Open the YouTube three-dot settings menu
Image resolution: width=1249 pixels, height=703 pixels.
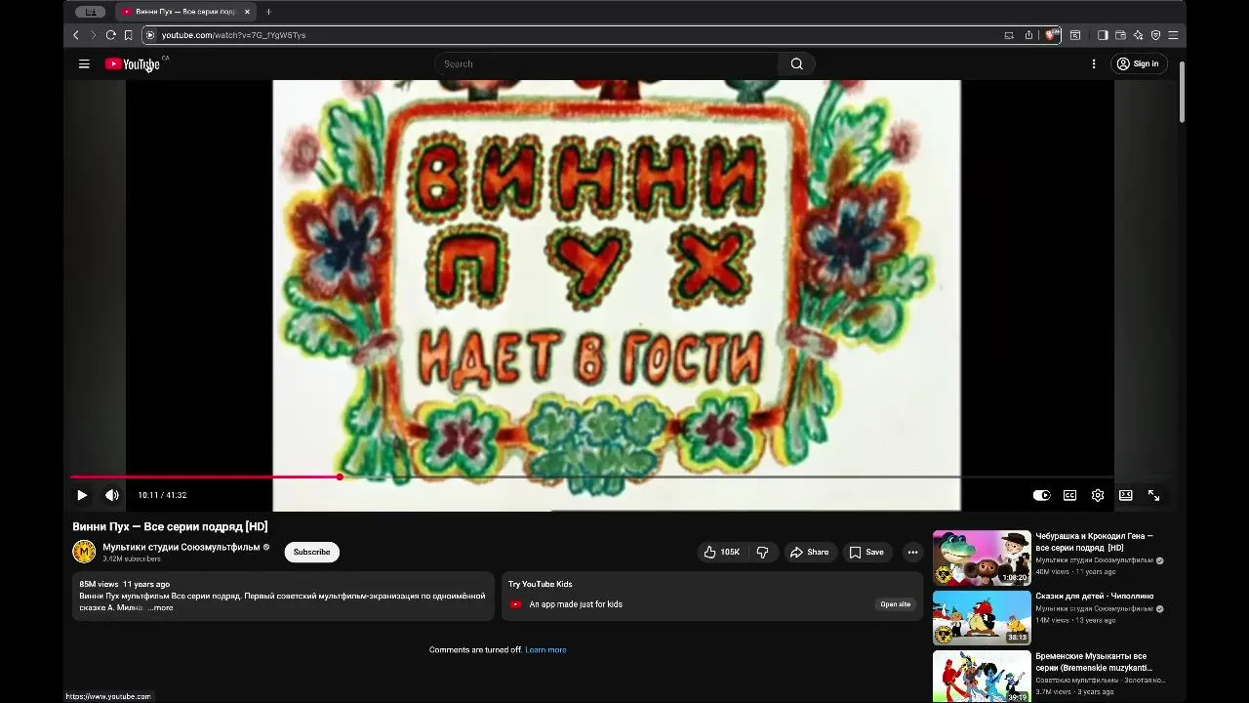1094,63
